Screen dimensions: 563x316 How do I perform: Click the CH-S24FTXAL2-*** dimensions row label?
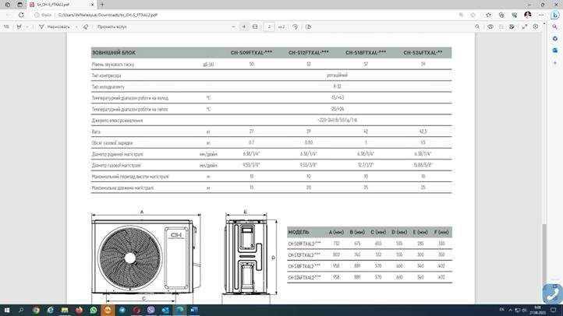[x=304, y=277]
